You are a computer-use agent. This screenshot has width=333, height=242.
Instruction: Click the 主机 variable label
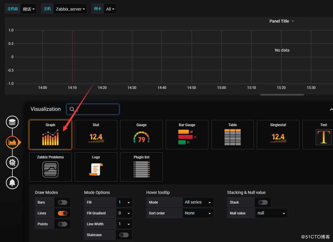tap(47, 9)
